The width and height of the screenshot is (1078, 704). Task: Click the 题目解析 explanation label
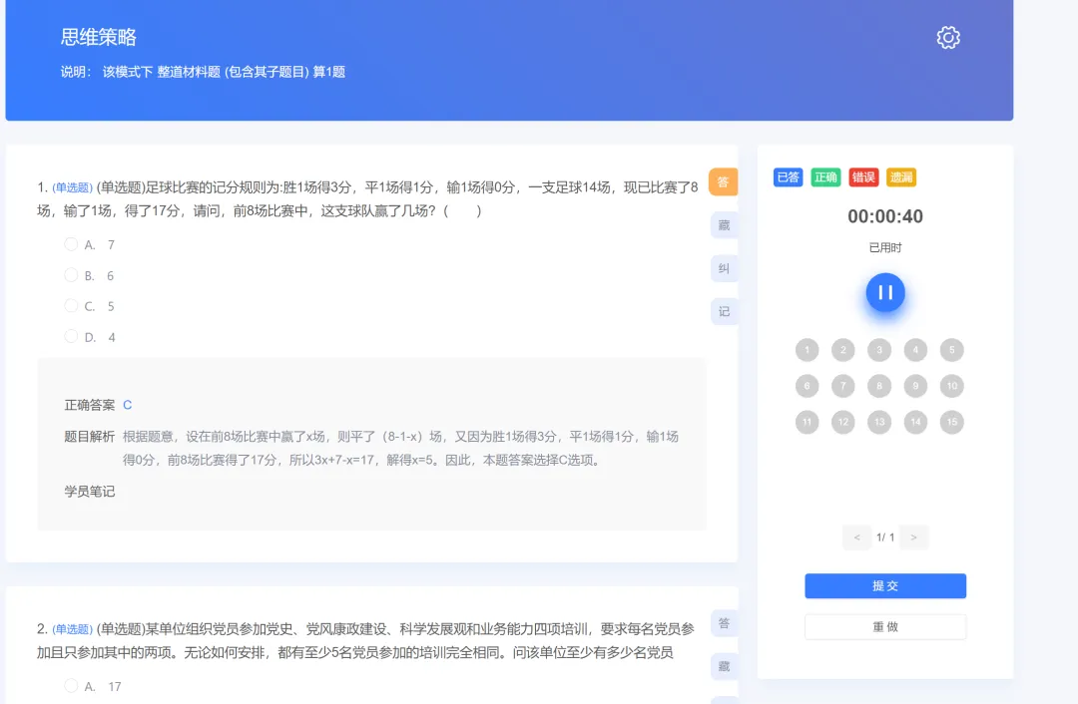pos(90,437)
